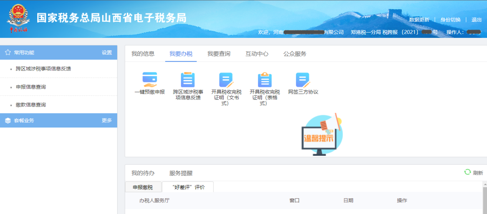Switch to 我的信息 tab
487x214 pixels.
click(143, 54)
